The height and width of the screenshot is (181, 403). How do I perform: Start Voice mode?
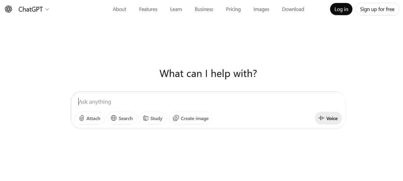[x=328, y=118]
